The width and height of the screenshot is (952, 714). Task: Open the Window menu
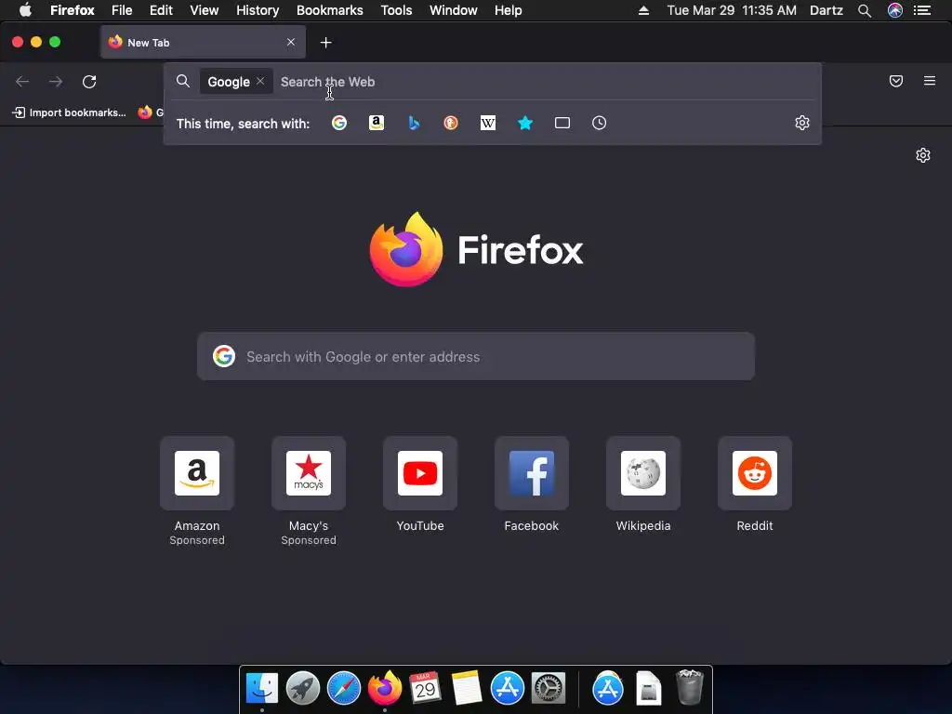454,10
